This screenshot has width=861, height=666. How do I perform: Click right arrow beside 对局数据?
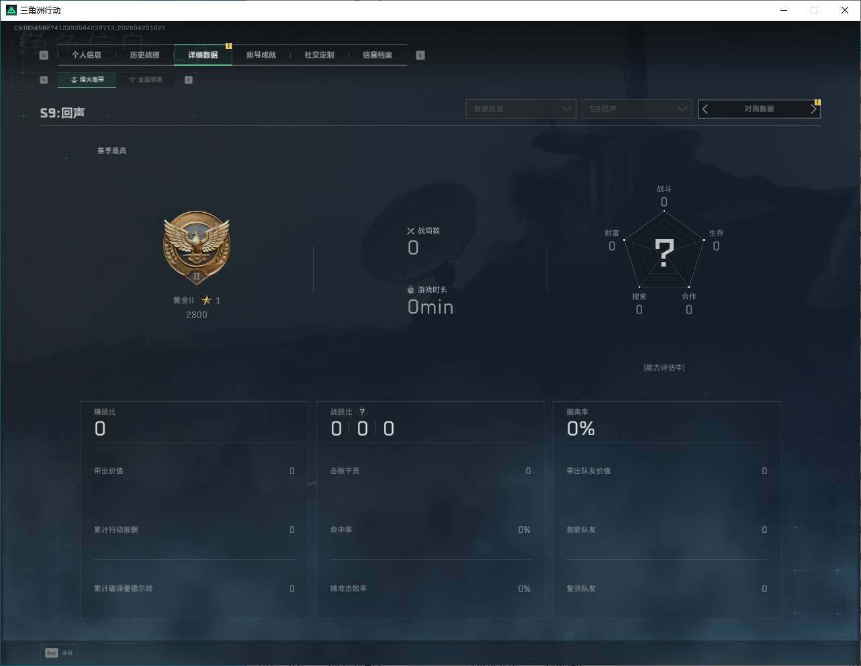pyautogui.click(x=813, y=109)
